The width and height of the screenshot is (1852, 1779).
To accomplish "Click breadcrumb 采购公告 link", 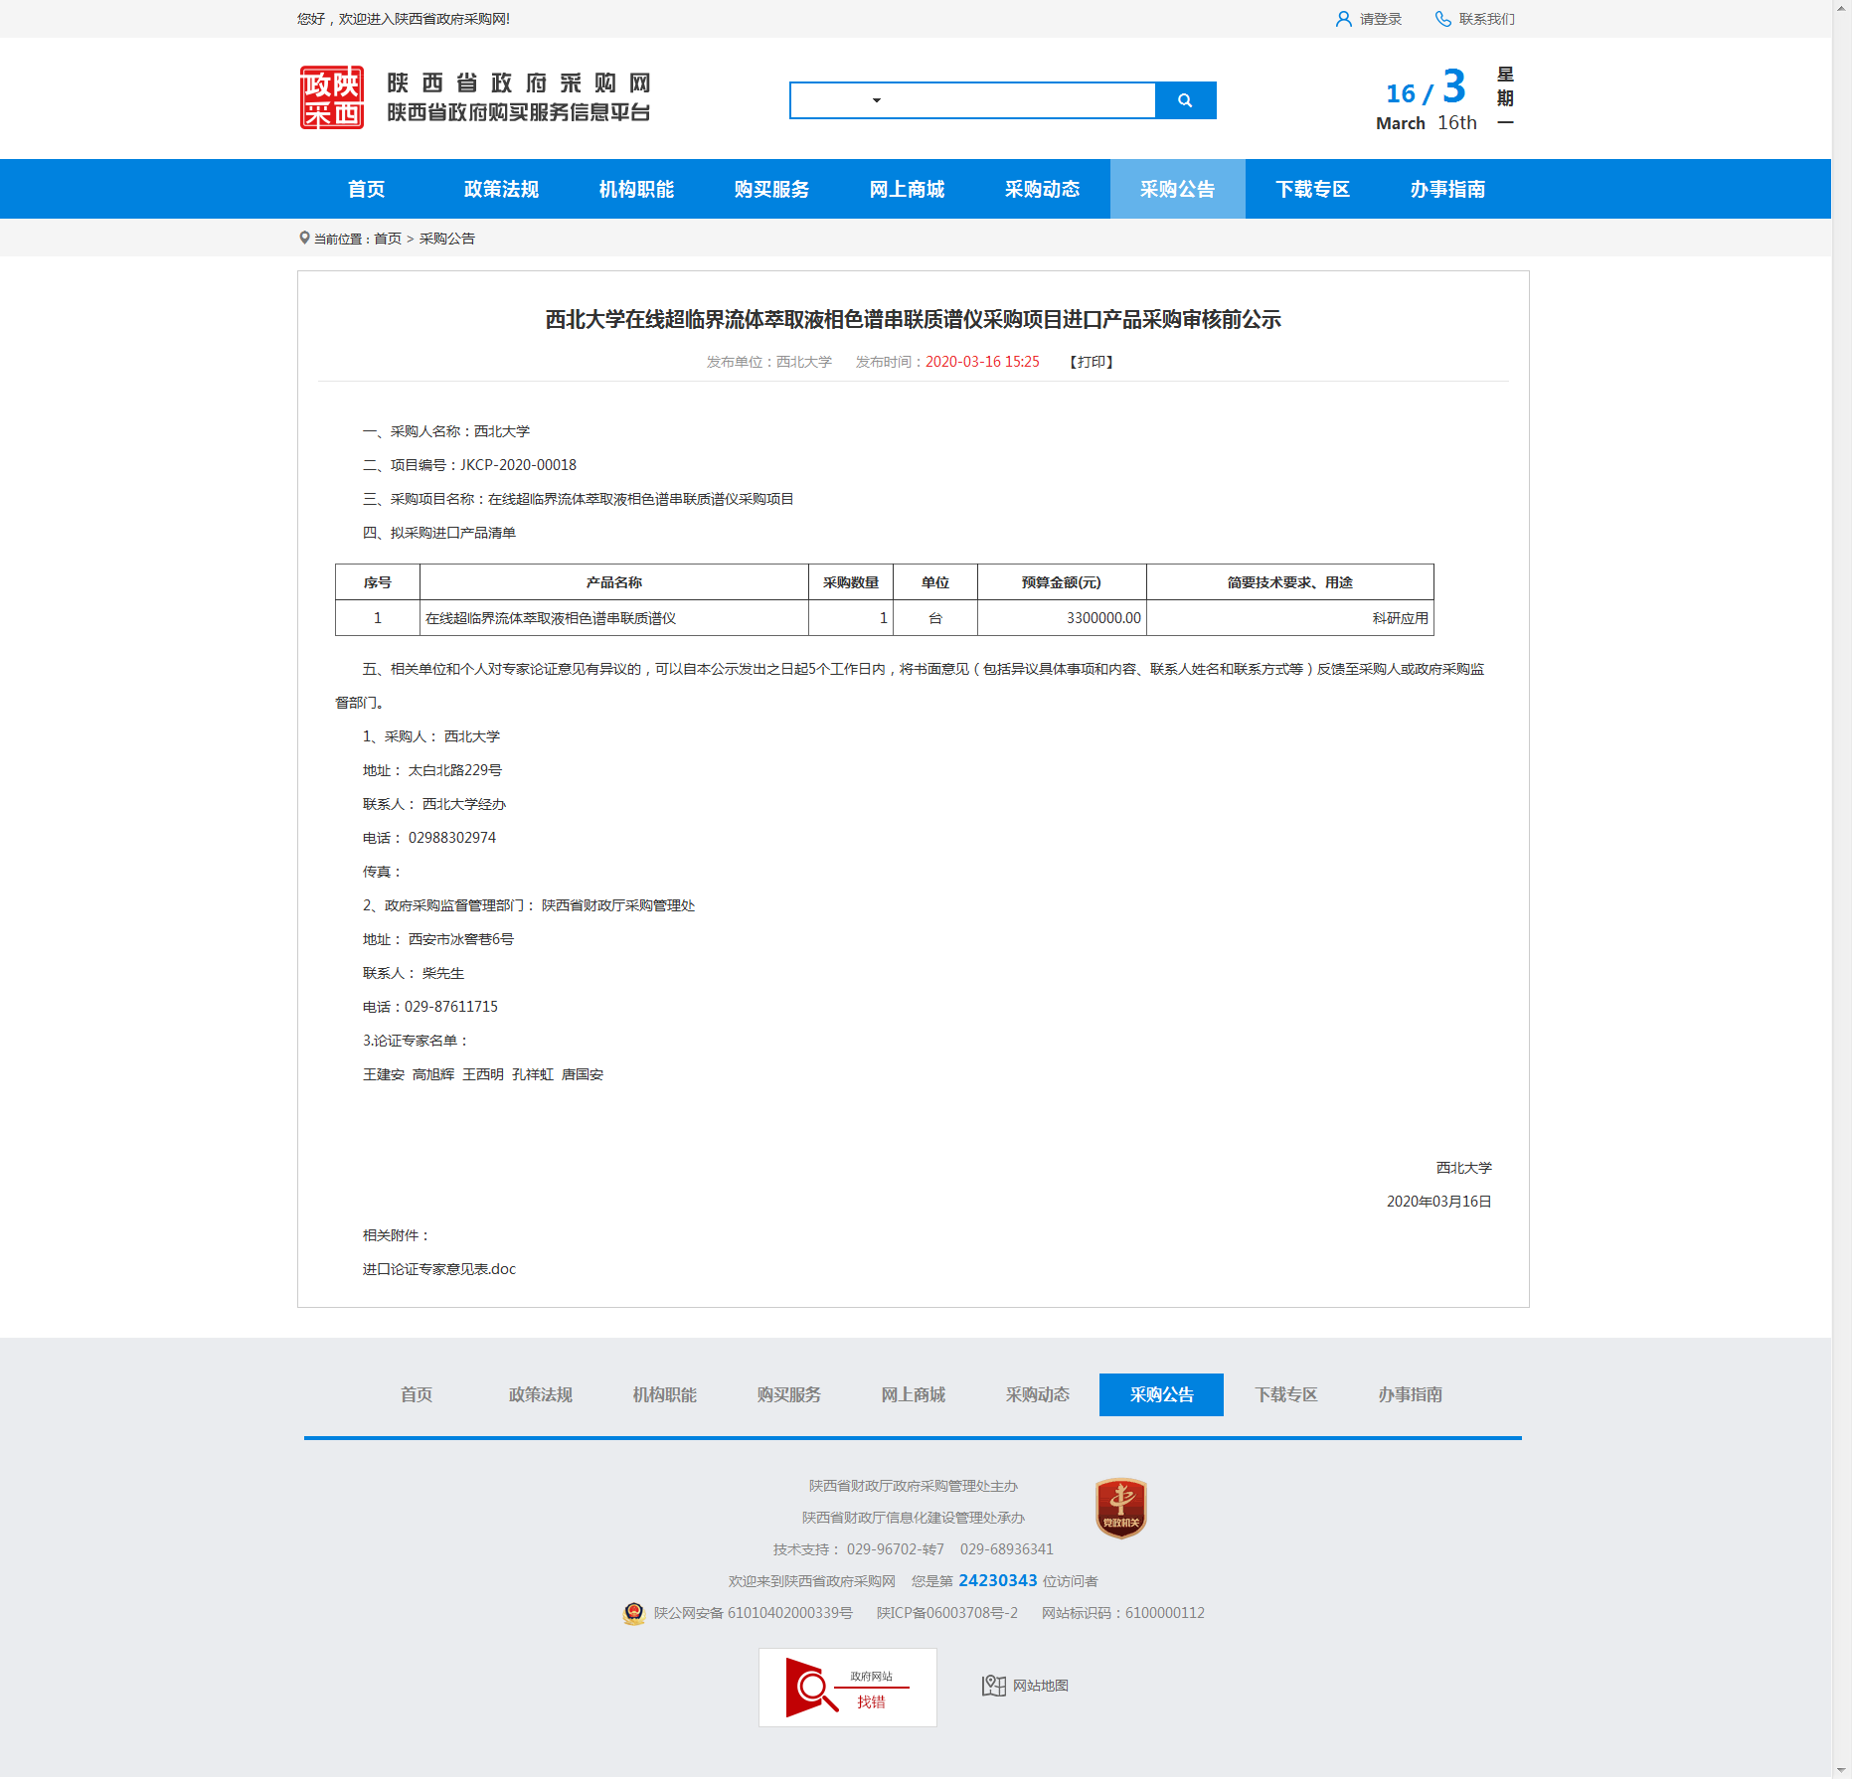I will (447, 239).
